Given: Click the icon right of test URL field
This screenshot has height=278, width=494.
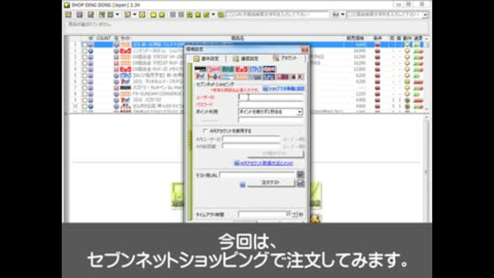Looking at the screenshot, I should (x=300, y=175).
